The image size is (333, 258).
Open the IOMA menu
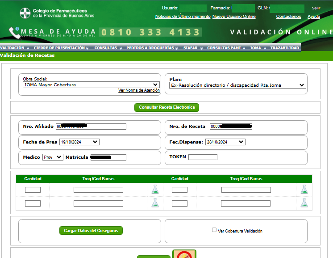[258, 48]
